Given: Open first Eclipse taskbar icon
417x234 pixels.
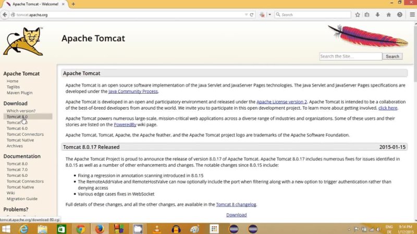Looking at the screenshot, I should (x=234, y=229).
